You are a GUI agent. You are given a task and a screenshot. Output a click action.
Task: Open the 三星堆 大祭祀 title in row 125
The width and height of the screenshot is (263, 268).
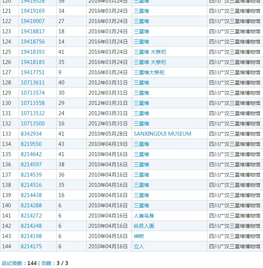click(x=150, y=52)
